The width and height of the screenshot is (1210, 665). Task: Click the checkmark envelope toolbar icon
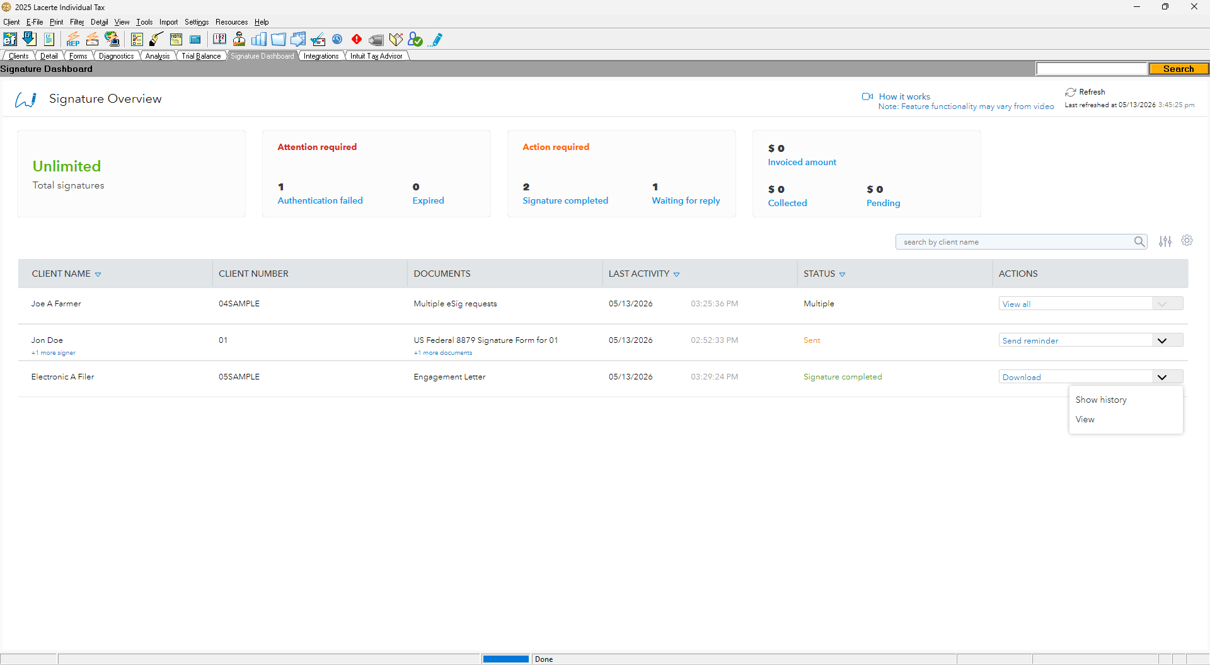click(318, 39)
